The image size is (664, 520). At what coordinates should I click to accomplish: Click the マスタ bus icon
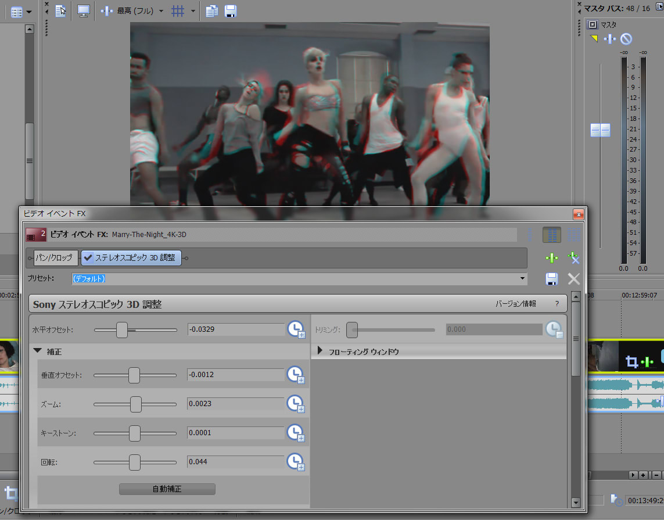[593, 24]
